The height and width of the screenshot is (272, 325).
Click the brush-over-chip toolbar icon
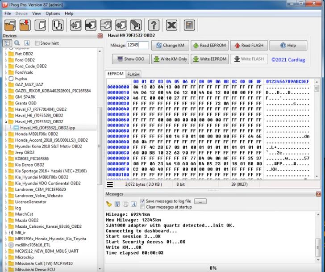136,25
